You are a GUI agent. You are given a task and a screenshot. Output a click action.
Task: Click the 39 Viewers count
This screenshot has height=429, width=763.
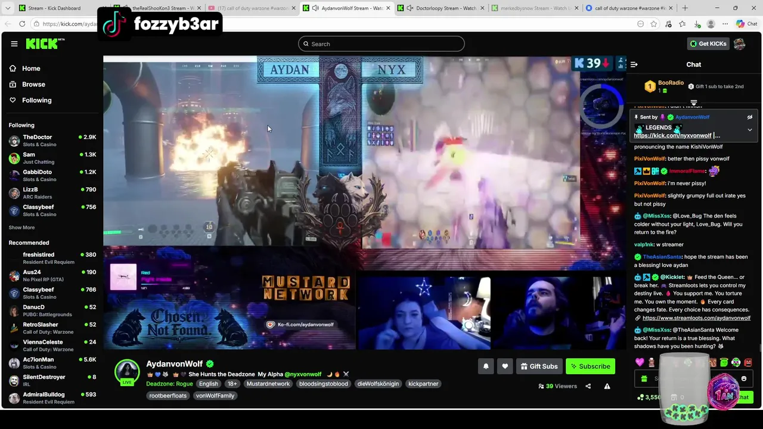coord(557,386)
